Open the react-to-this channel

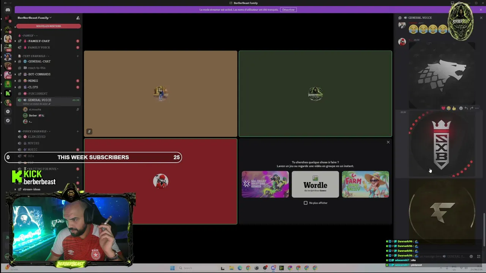click(48, 68)
